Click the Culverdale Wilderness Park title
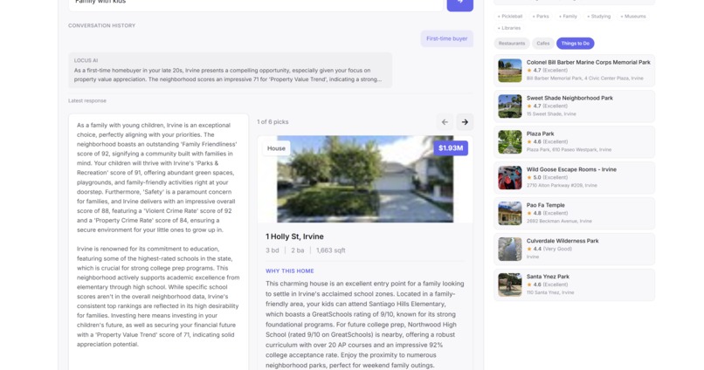The height and width of the screenshot is (370, 704). [x=563, y=241]
